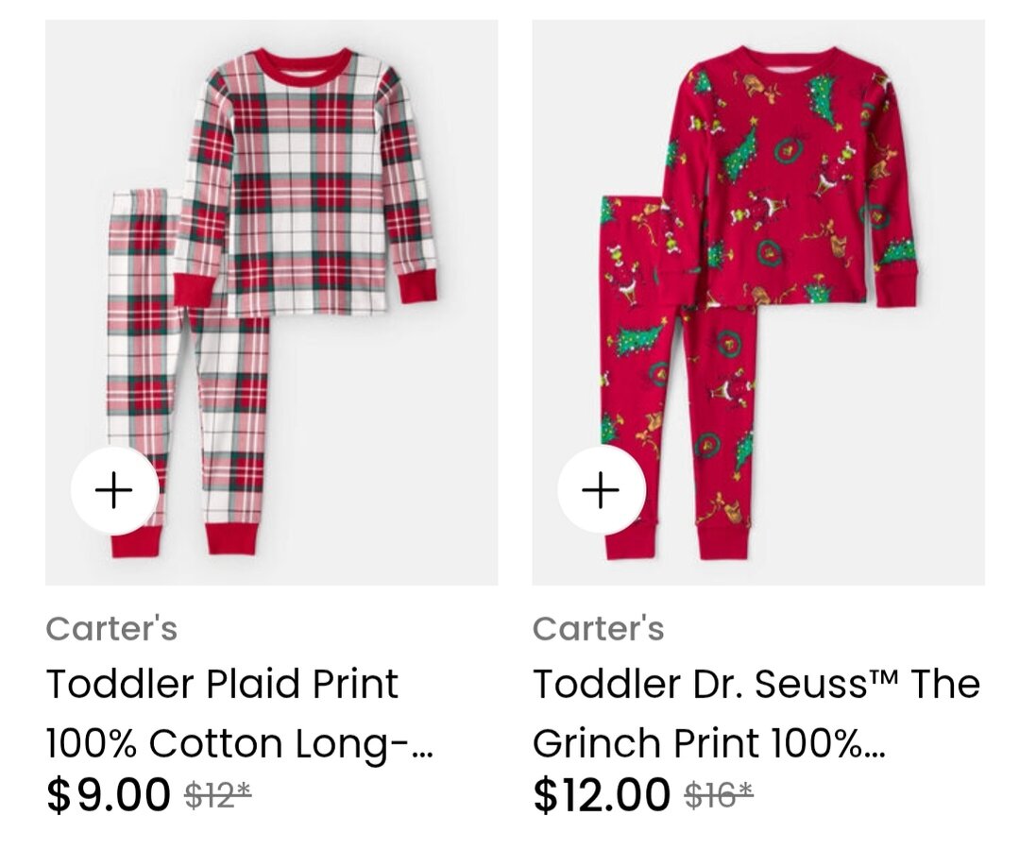Select the Carter's brand above Dr. Seuss title
This screenshot has width=1019, height=850.
[598, 628]
